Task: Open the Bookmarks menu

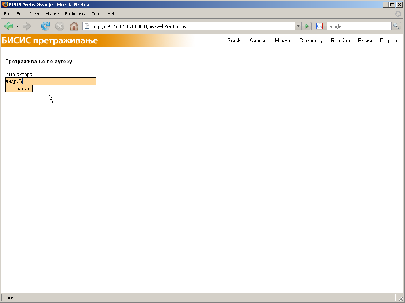Action: click(x=75, y=14)
